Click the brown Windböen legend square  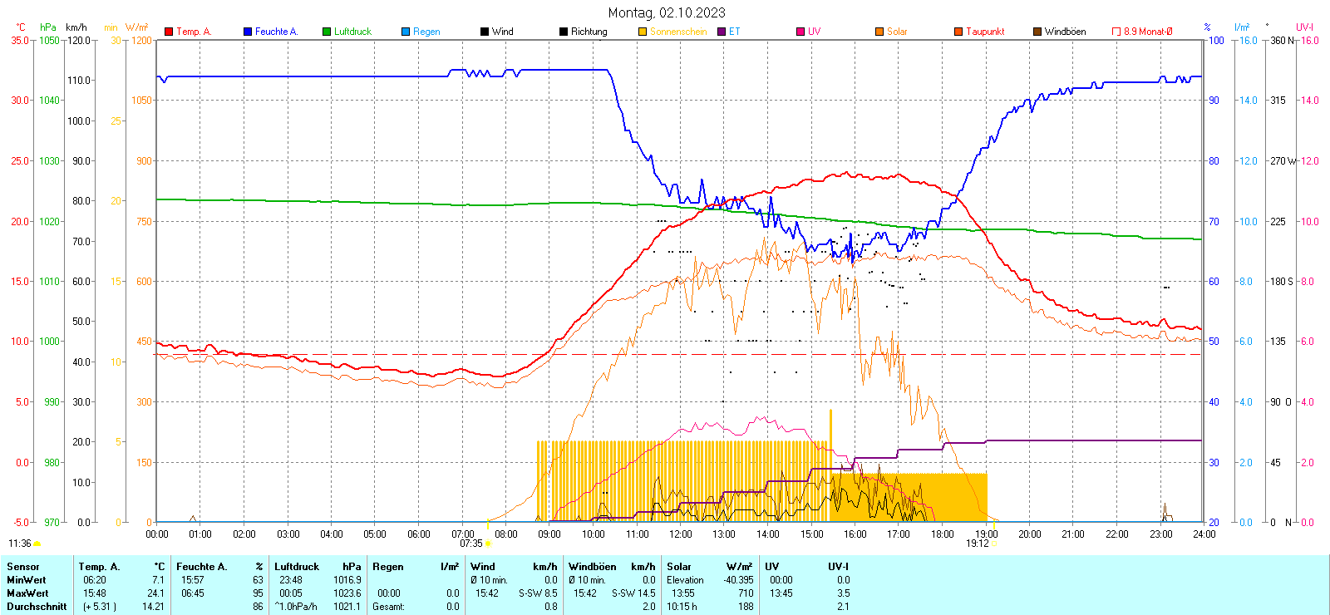click(1037, 32)
